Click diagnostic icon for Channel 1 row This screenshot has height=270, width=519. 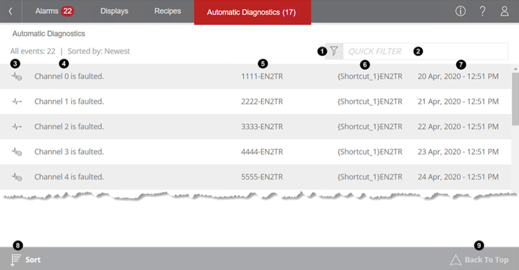point(17,102)
